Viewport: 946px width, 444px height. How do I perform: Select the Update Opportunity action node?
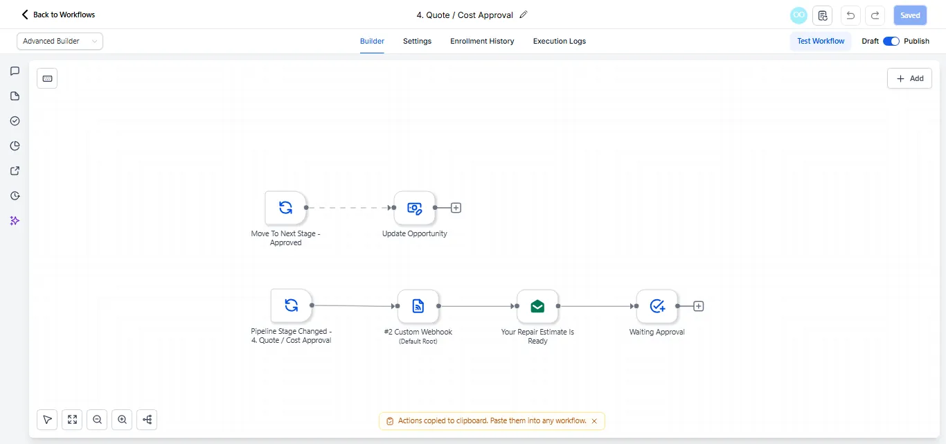pyautogui.click(x=414, y=208)
